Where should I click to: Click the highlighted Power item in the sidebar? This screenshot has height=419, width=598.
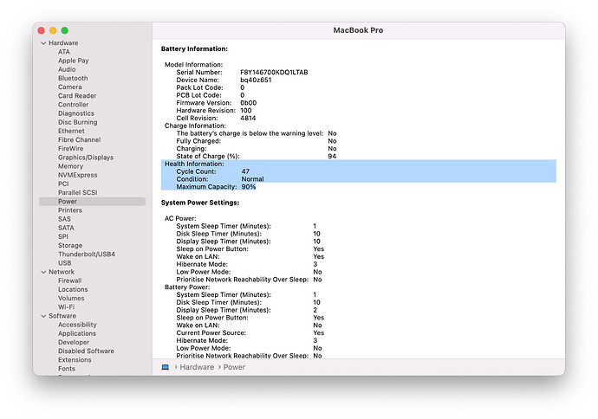(x=68, y=202)
